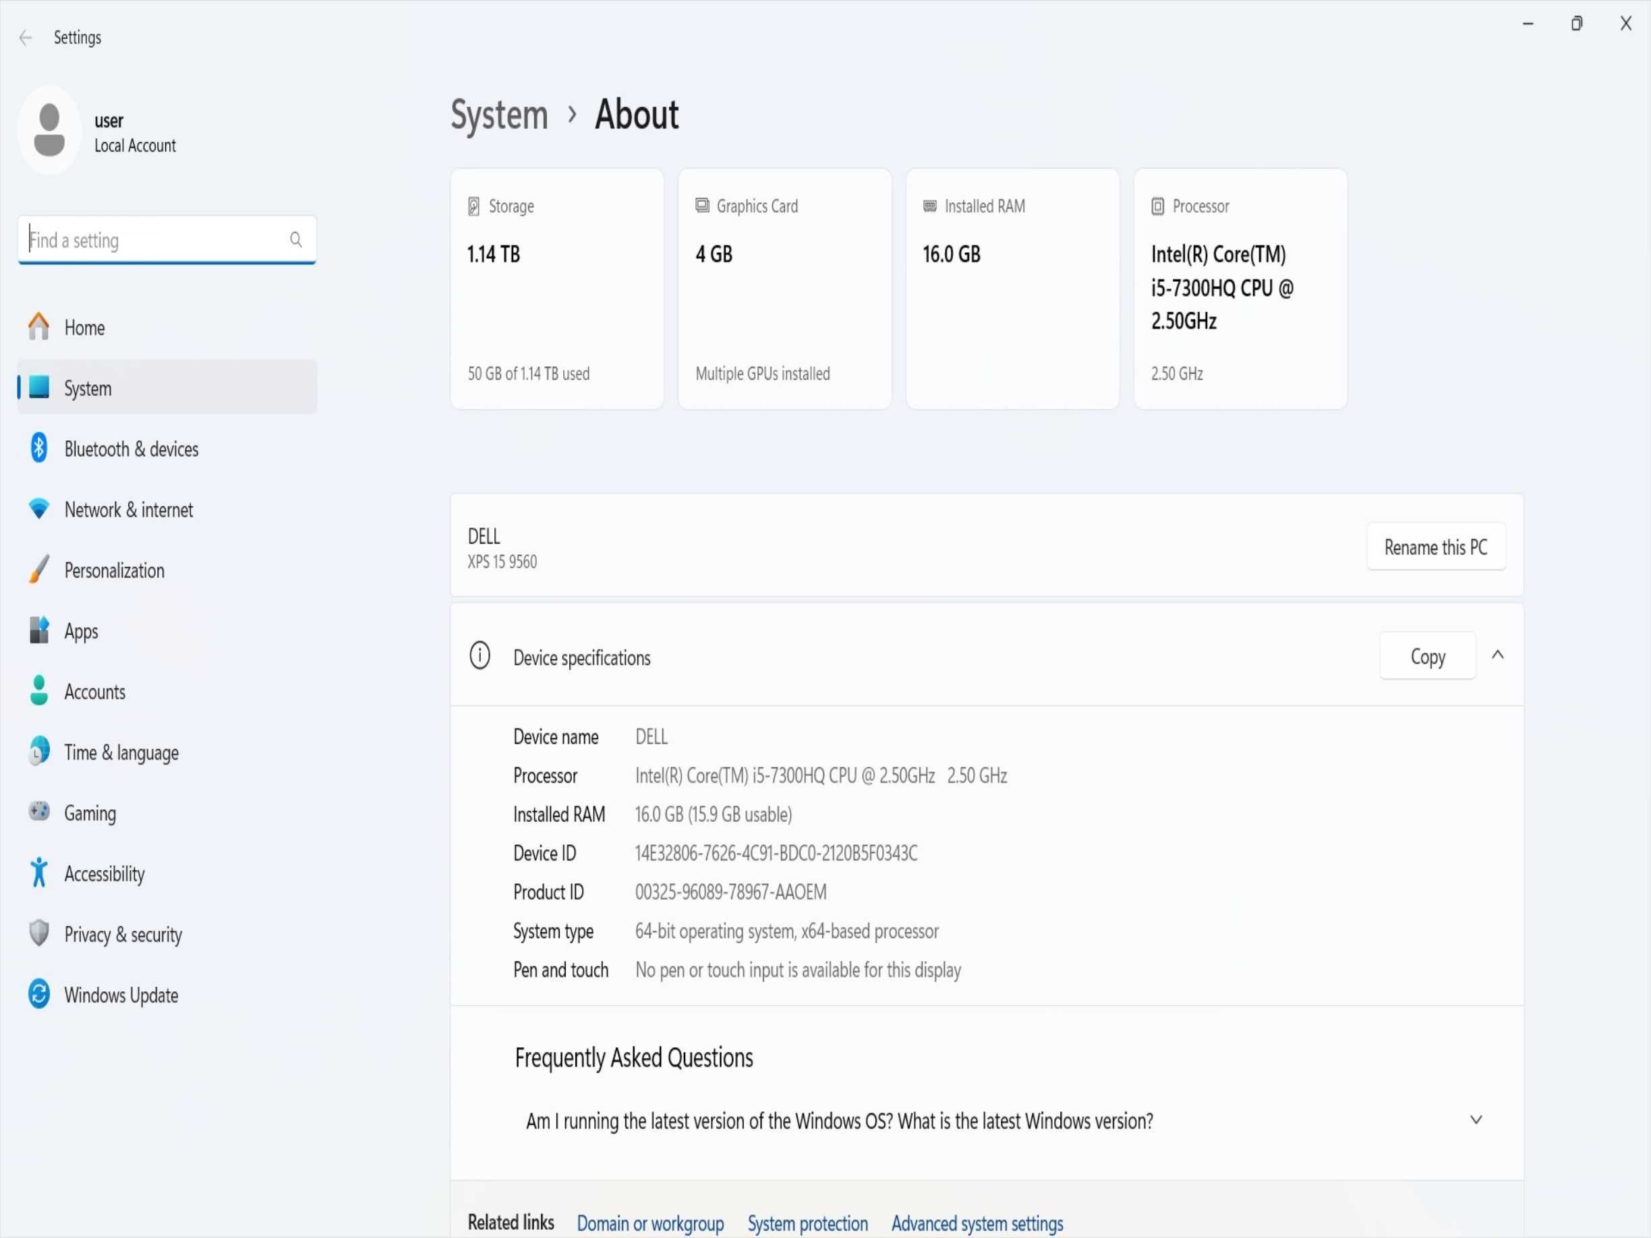Click the '16.0 GB (15.9 GB usable)' value
This screenshot has width=1651, height=1238.
tap(714, 814)
